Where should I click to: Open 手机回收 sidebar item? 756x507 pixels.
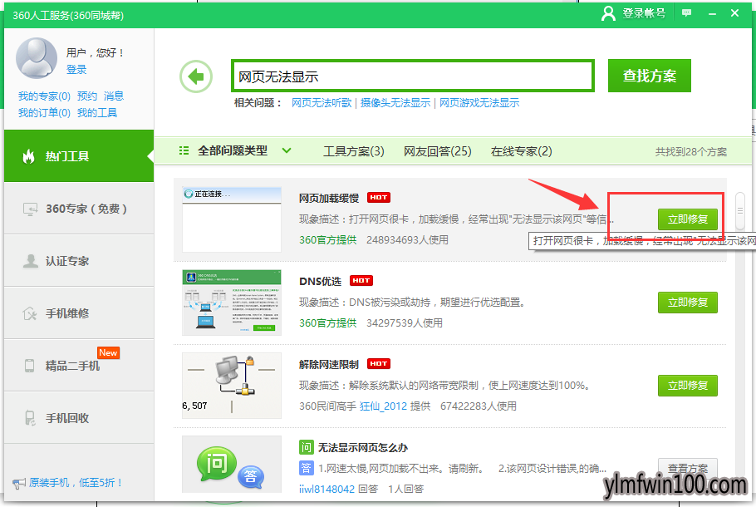[x=79, y=418]
